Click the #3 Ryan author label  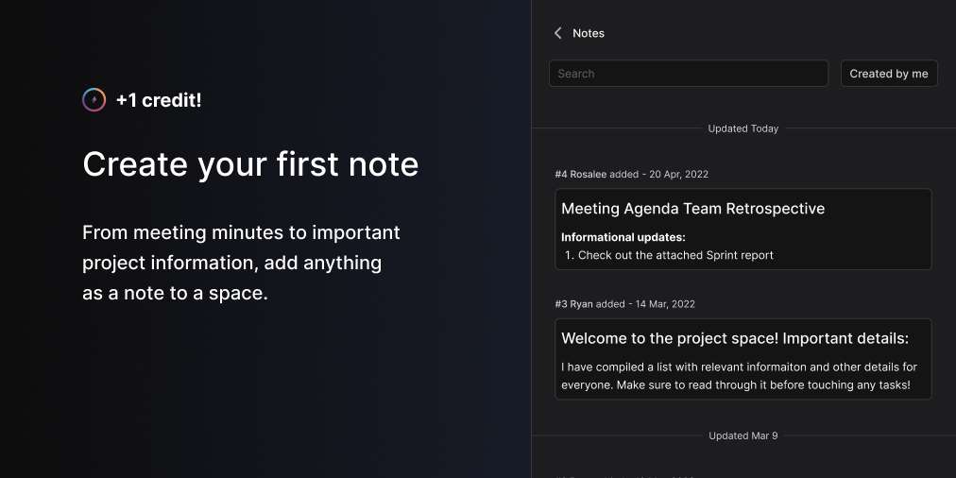tap(574, 304)
